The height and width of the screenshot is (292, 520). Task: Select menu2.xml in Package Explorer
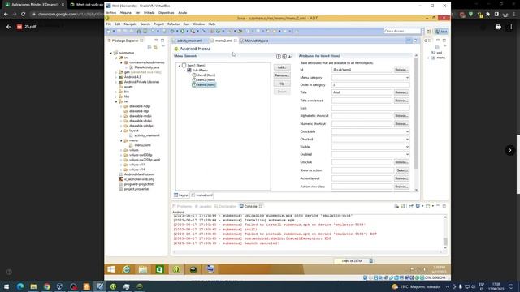coord(142,145)
